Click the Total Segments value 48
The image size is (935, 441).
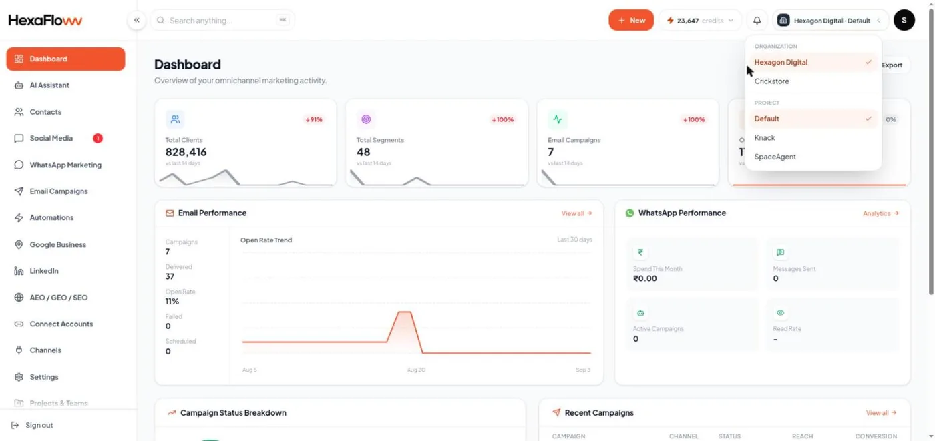(363, 152)
